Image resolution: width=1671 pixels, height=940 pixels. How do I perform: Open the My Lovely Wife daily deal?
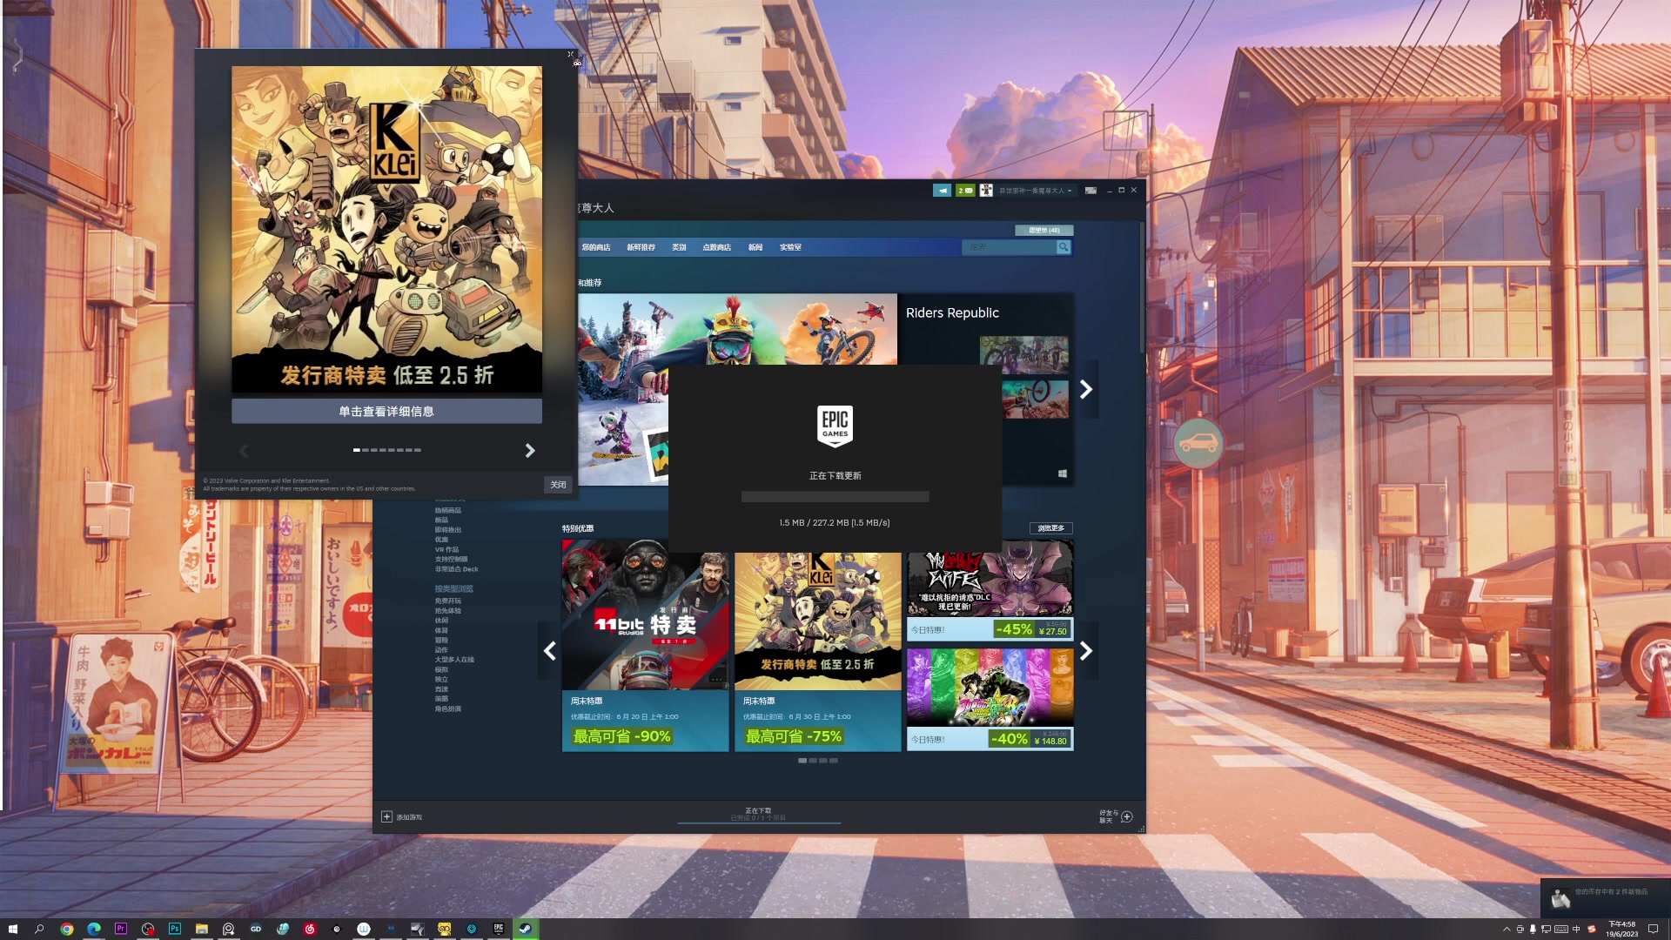point(990,590)
